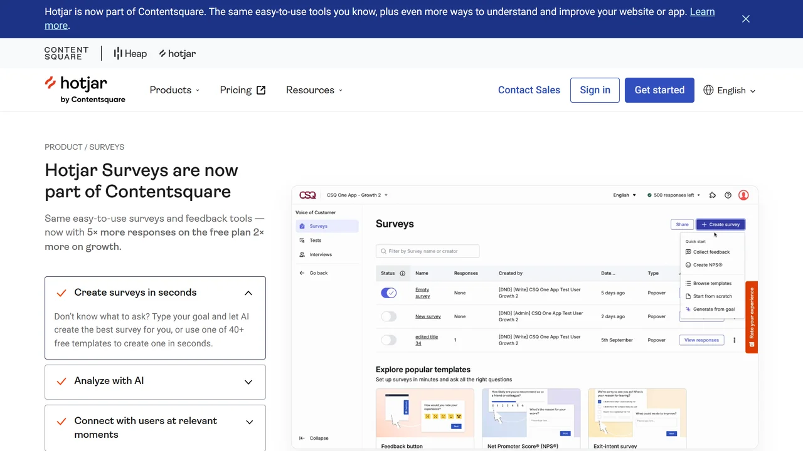Screen dimensions: 803x451
Task: Click the question-mark help icon
Action: (728, 195)
